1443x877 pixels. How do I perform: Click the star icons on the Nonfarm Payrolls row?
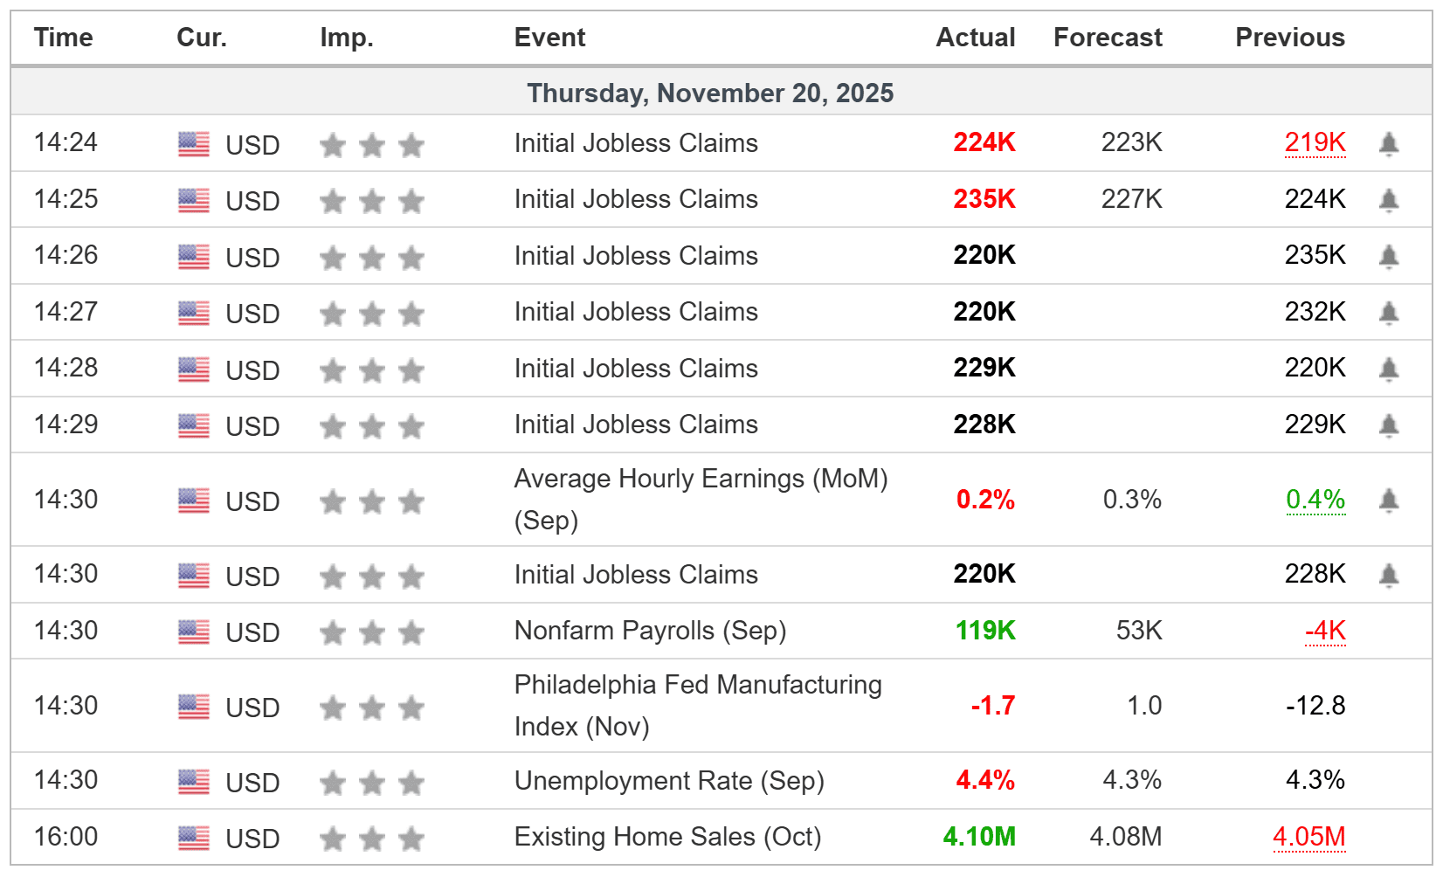[371, 631]
